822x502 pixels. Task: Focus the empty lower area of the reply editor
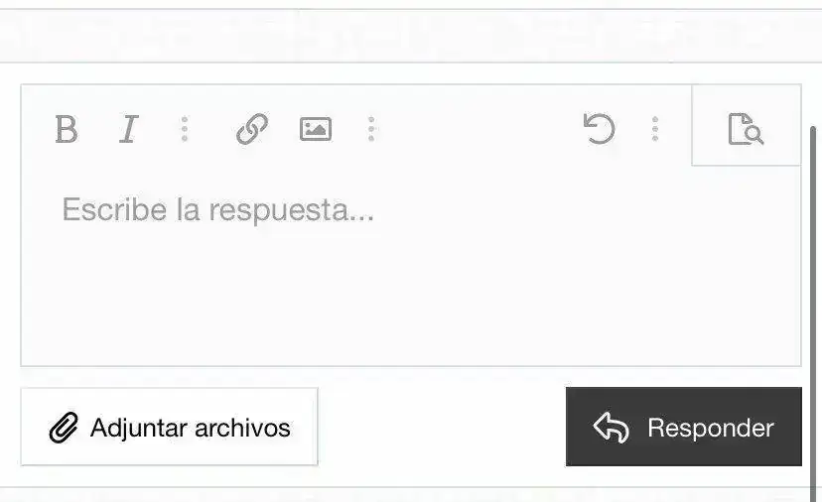pos(410,304)
